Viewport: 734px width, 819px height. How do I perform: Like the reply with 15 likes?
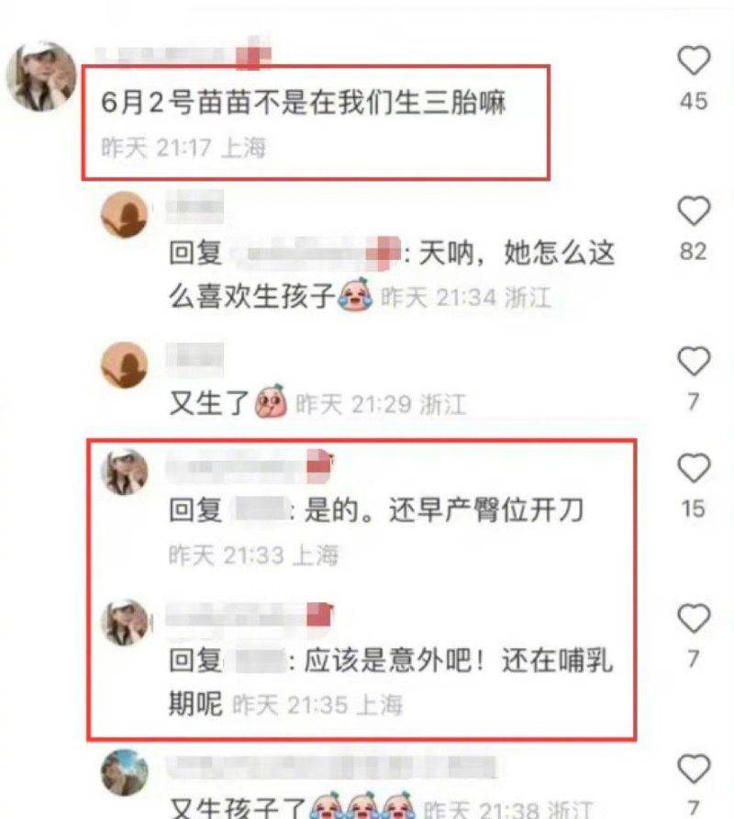tap(694, 468)
